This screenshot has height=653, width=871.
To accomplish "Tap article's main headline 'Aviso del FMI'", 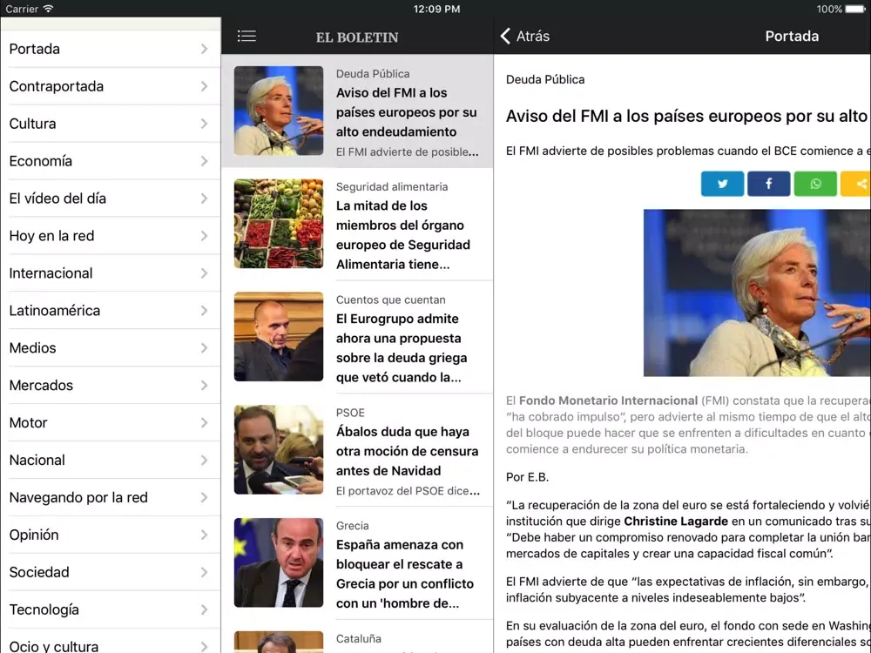I will (687, 116).
